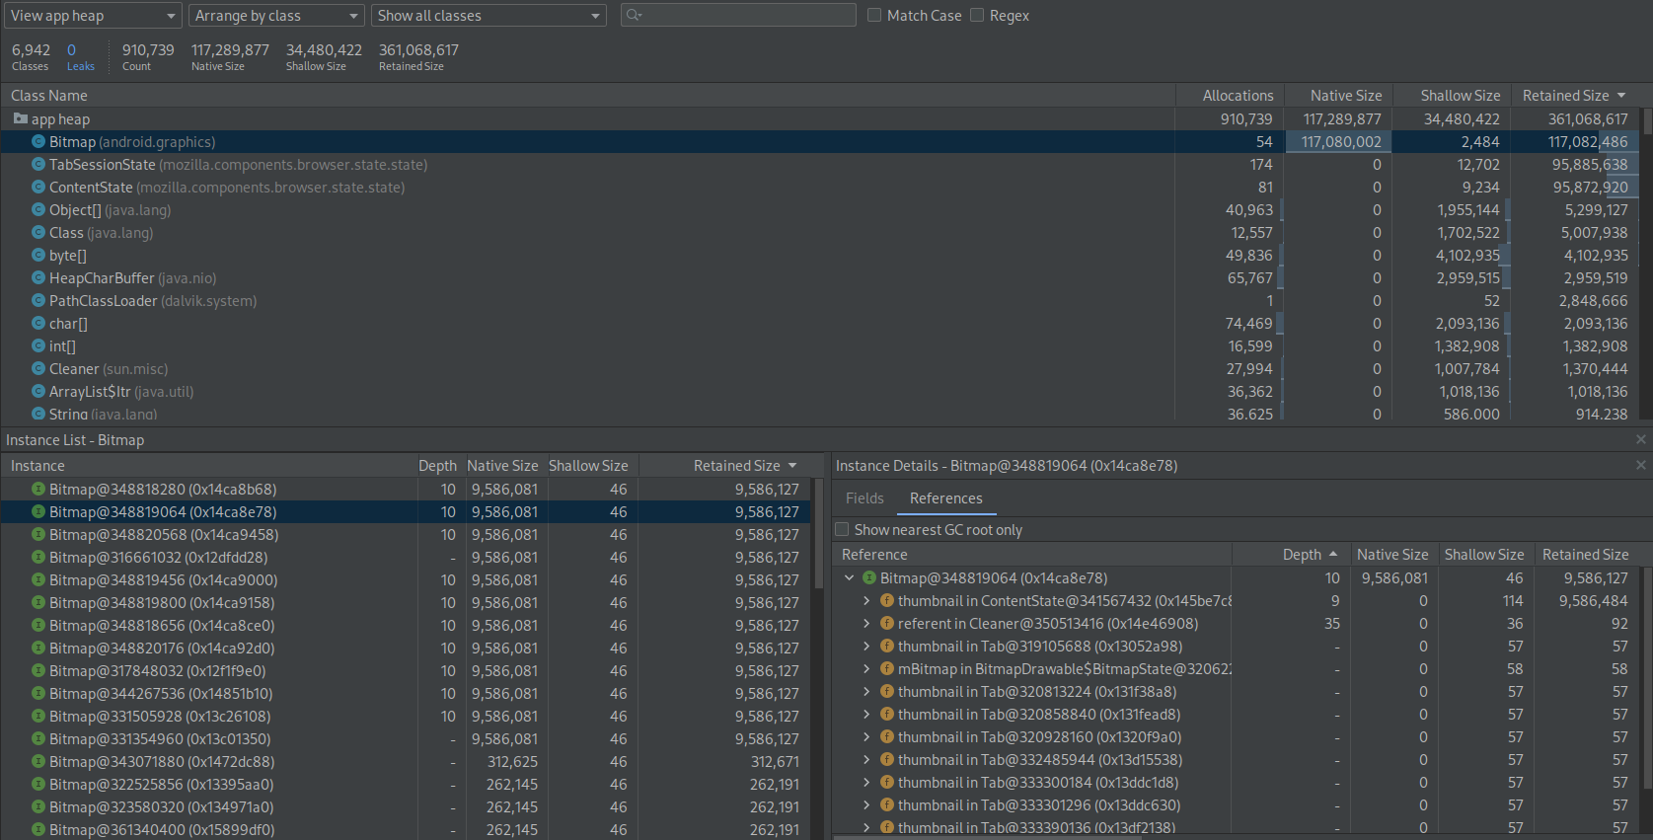
Task: Click the Cleaner class icon
Action: pos(38,368)
